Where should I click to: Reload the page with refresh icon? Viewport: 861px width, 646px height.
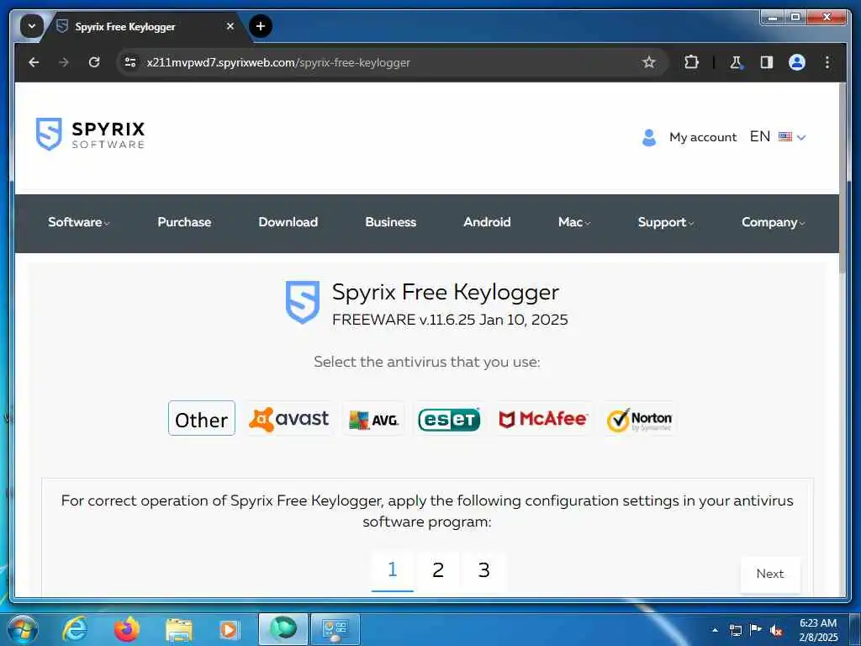click(94, 62)
